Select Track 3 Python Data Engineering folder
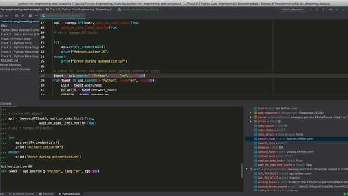The image size is (348, 196). click(20, 47)
